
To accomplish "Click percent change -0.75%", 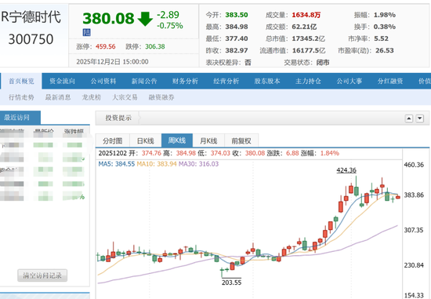I will point(170,26).
